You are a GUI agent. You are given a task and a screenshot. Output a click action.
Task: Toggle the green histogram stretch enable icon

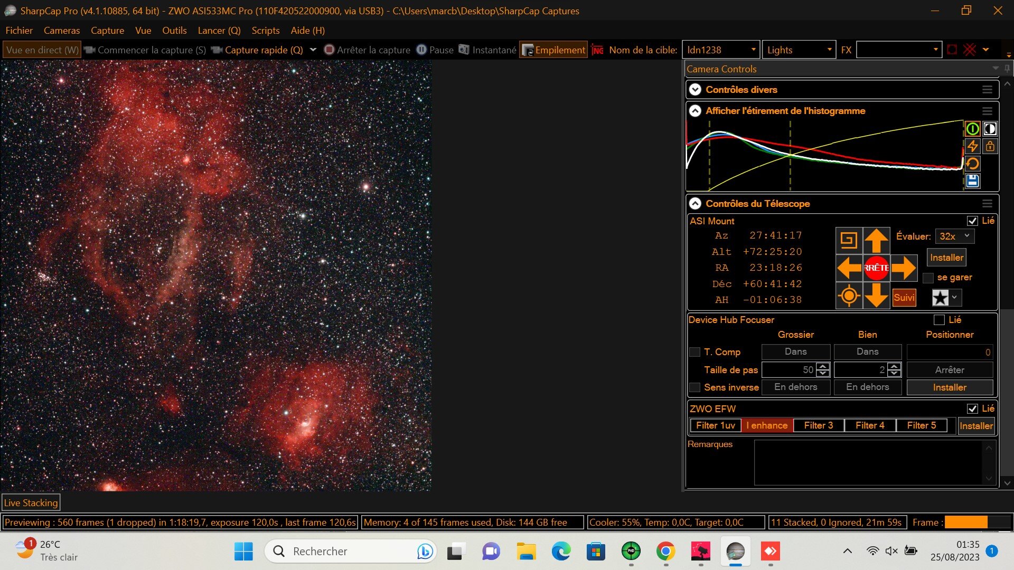point(973,129)
